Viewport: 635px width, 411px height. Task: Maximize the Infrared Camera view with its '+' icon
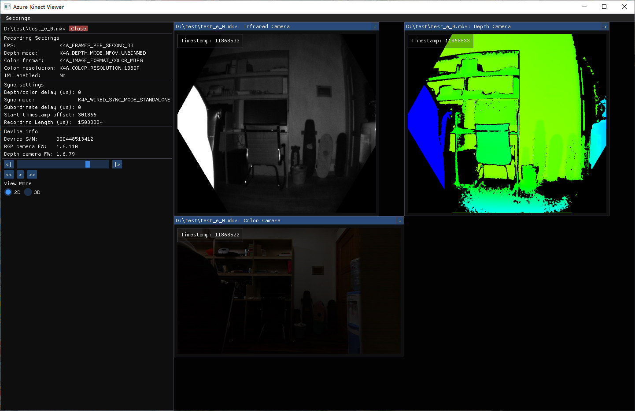[374, 26]
